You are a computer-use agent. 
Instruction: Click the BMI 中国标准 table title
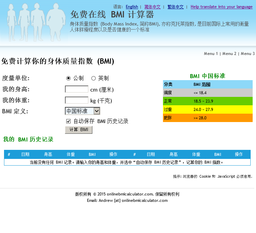(208, 76)
